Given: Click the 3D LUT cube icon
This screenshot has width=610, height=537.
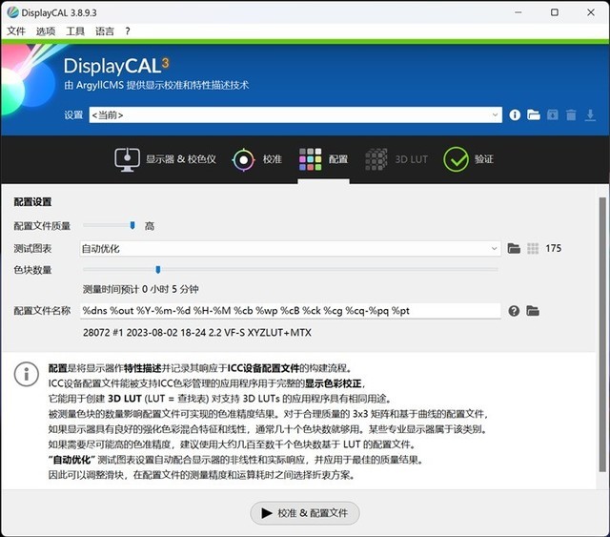Looking at the screenshot, I should pyautogui.click(x=376, y=159).
